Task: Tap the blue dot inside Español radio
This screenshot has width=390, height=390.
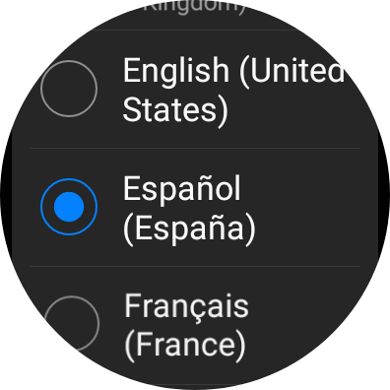Action: pos(69,207)
